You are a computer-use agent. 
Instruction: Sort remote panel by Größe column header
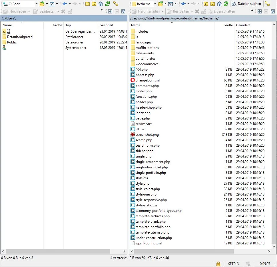pos(224,25)
